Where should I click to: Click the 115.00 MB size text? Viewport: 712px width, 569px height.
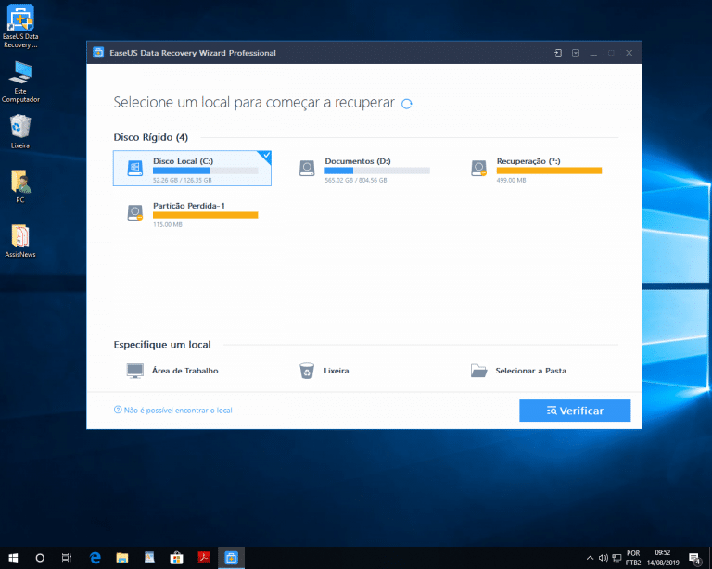[168, 224]
